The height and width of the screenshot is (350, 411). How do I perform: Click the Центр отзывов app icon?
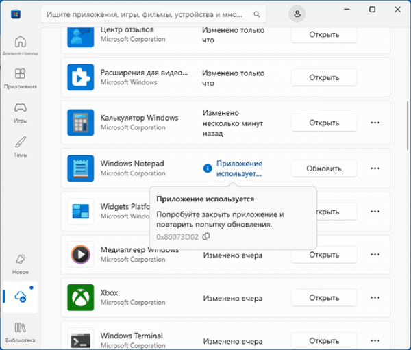click(x=80, y=37)
